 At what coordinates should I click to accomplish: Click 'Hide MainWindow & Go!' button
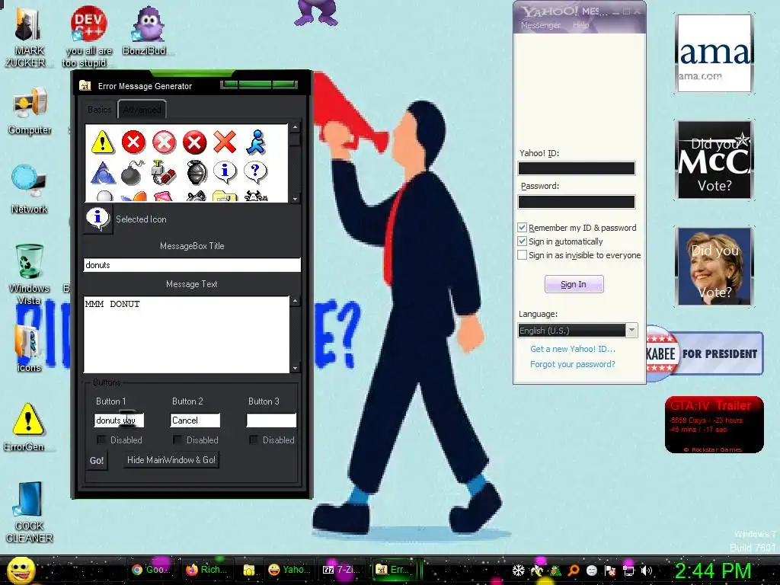click(171, 459)
